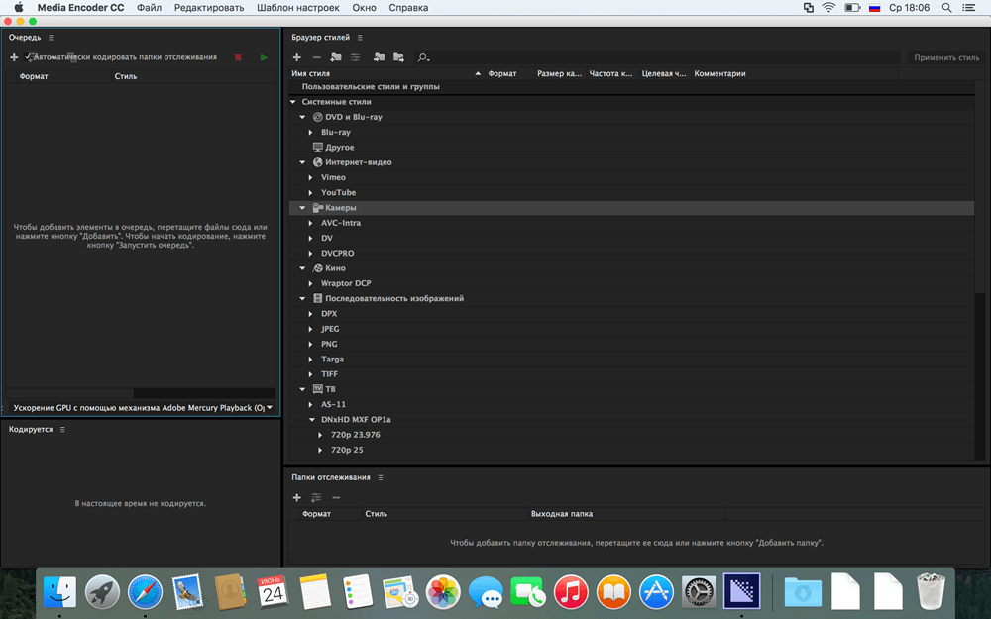
Task: Expand the Vimeo presets
Action: (x=311, y=177)
